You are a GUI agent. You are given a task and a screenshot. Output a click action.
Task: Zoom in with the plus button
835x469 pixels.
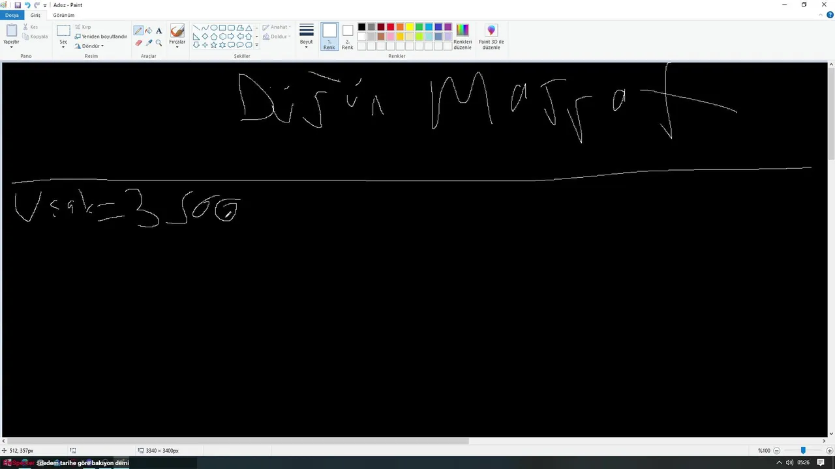tap(830, 451)
